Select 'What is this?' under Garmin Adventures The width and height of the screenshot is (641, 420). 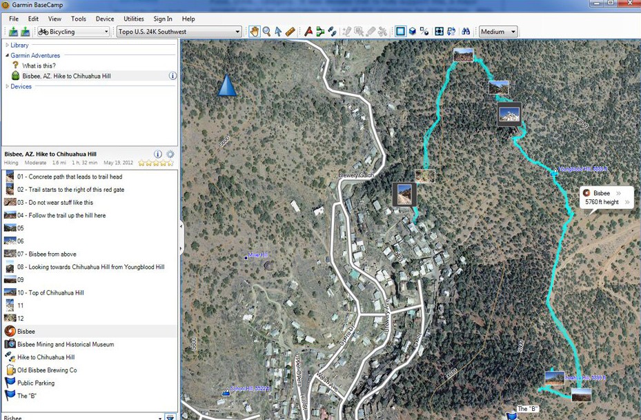pos(39,66)
